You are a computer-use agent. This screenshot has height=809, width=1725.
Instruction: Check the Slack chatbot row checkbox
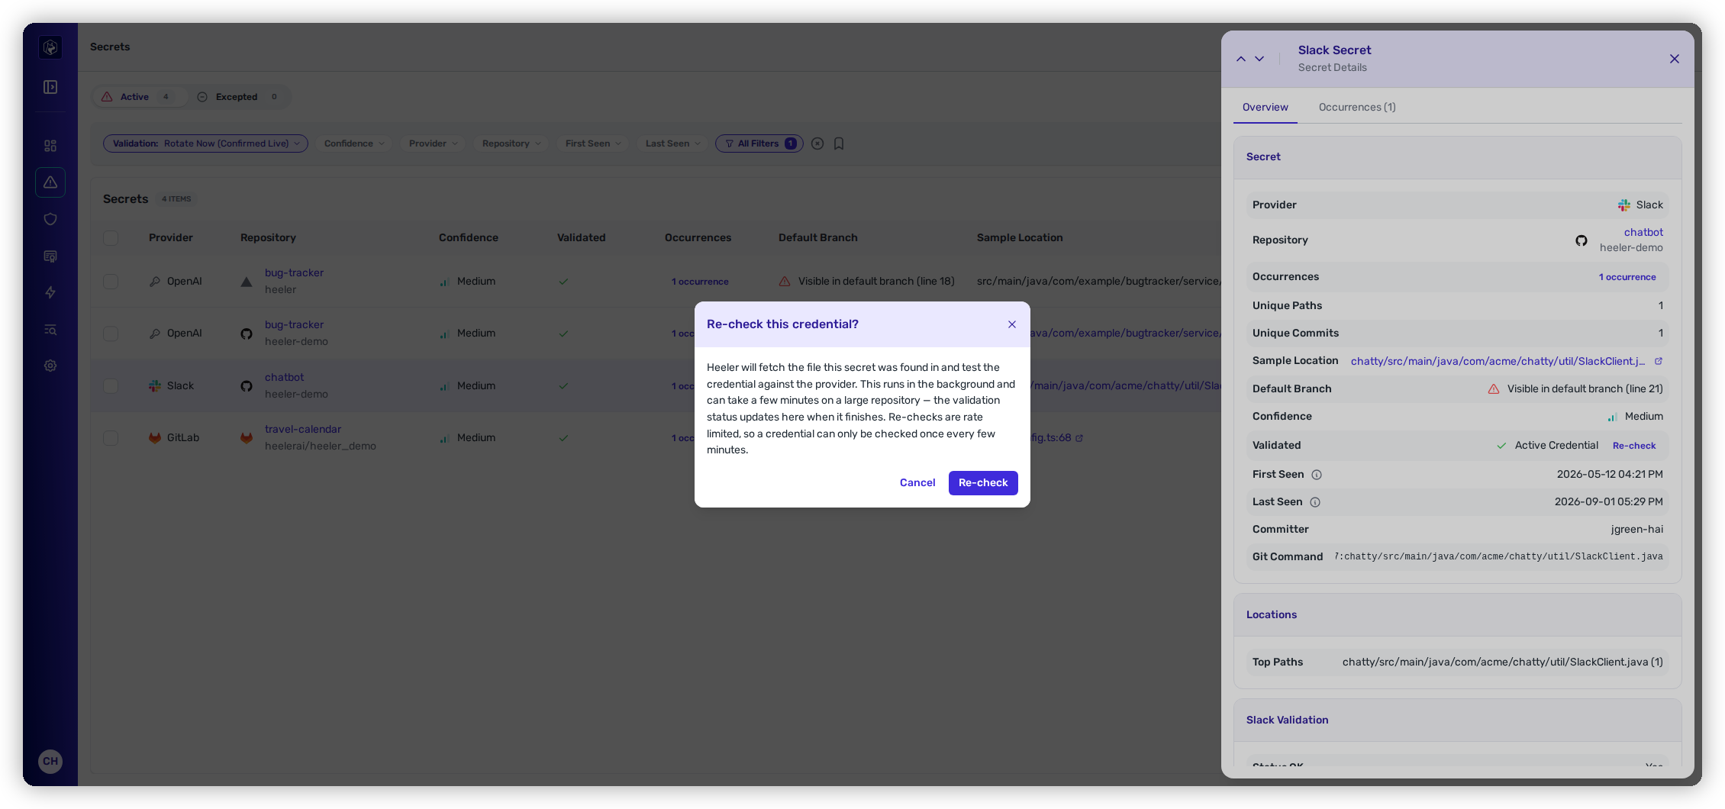click(x=111, y=386)
